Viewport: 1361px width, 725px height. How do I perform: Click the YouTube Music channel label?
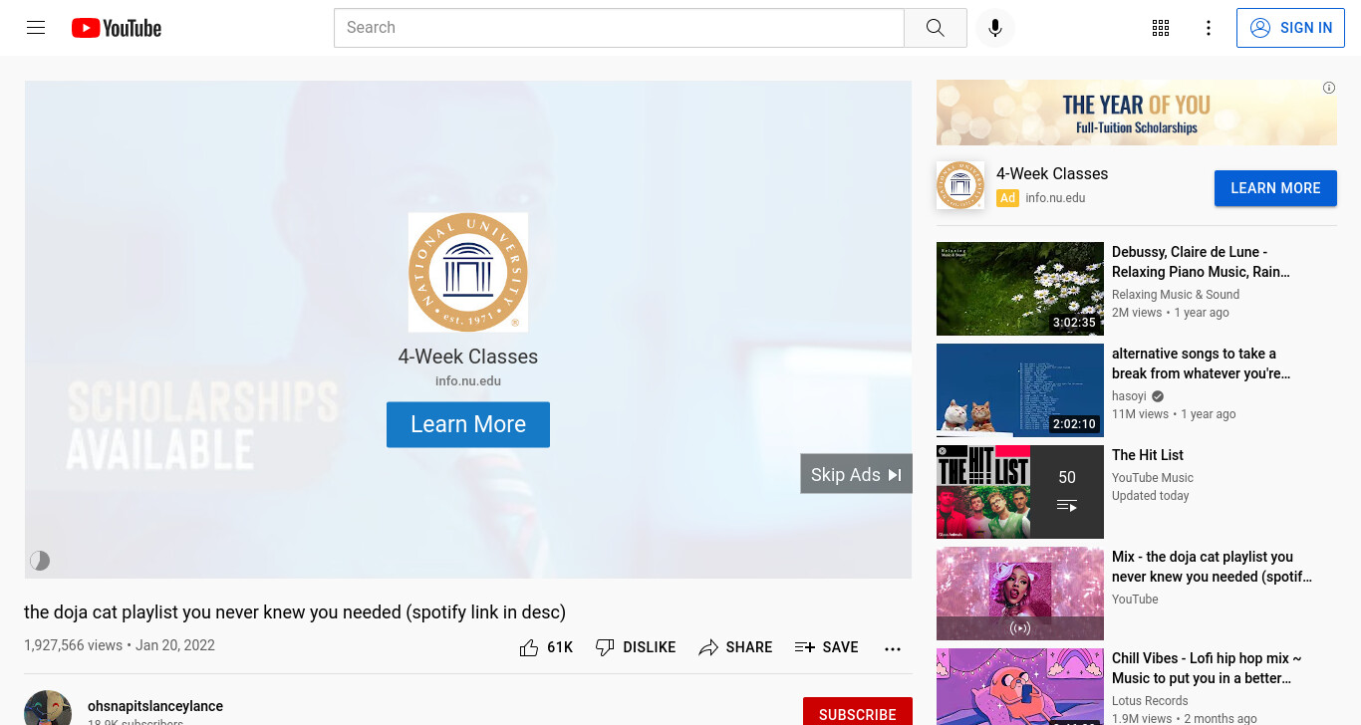click(1153, 478)
